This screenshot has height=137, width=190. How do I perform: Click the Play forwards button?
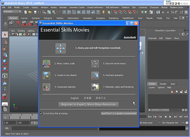[170, 117]
